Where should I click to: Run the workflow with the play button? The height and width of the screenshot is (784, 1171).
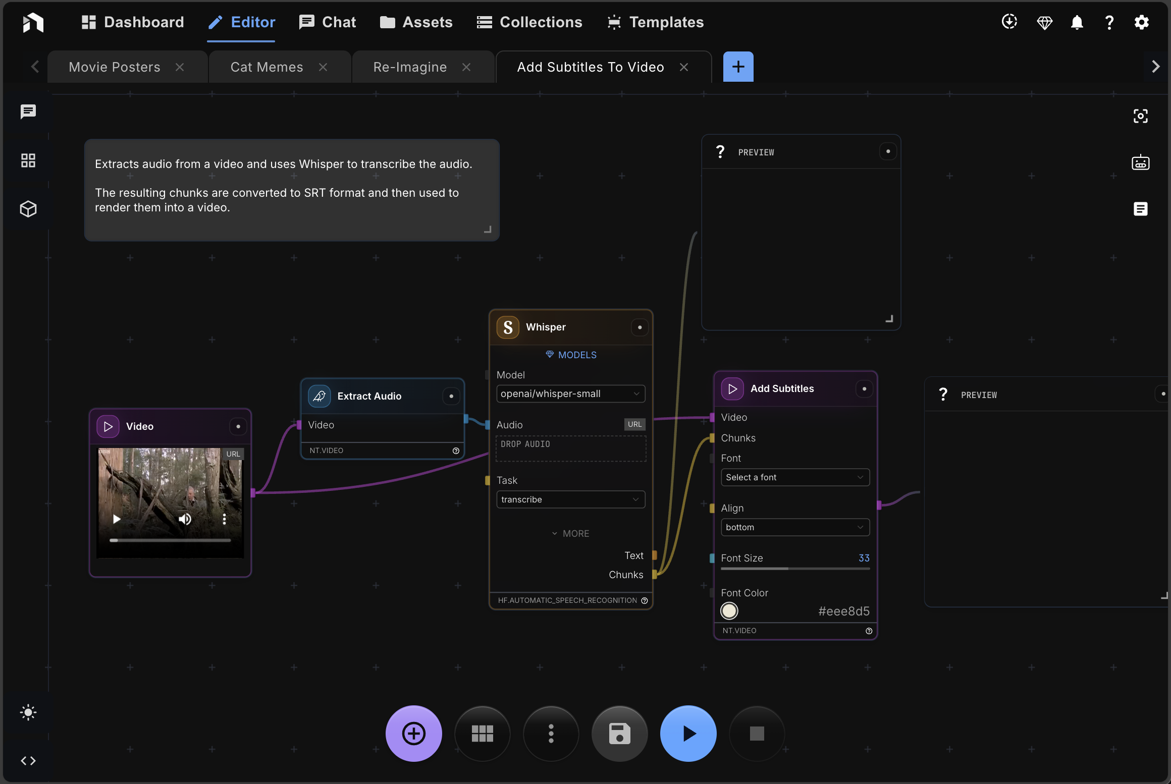click(688, 734)
